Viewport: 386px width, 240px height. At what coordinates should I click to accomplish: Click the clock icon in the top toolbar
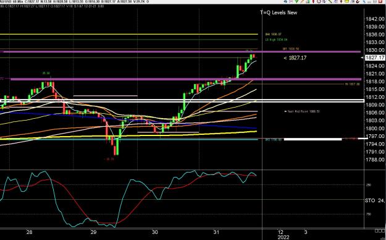(x=319, y=1)
